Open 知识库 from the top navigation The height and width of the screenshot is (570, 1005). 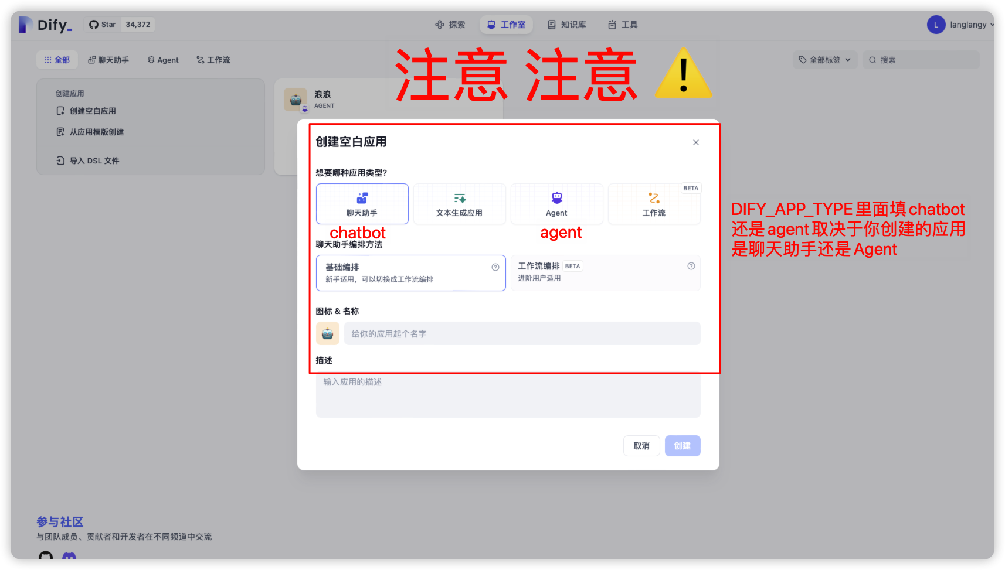(566, 24)
